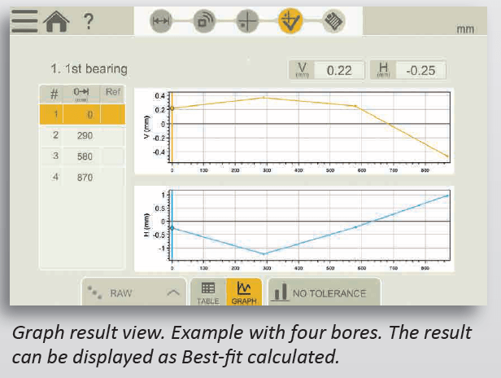Select the highlighted result step icon
The width and height of the screenshot is (501, 378).
[x=288, y=22]
